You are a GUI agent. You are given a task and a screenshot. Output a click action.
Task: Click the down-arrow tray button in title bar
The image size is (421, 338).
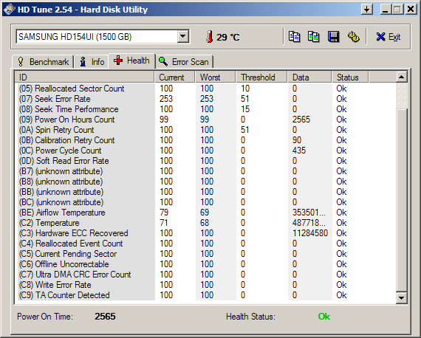click(367, 10)
